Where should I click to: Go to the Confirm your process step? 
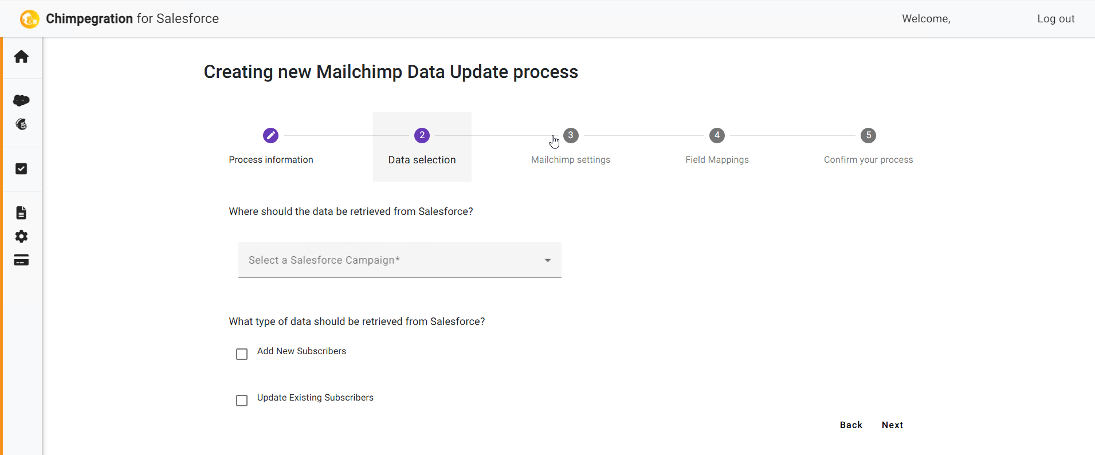pyautogui.click(x=868, y=147)
